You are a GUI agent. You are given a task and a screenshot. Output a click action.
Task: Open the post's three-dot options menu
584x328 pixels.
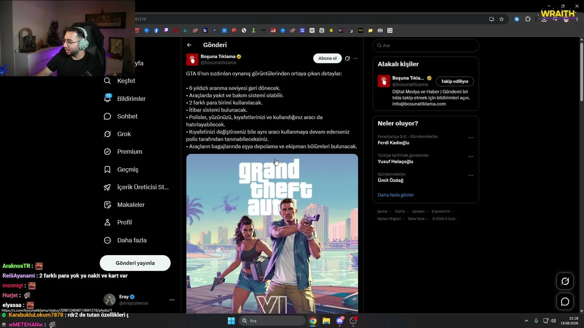[355, 58]
